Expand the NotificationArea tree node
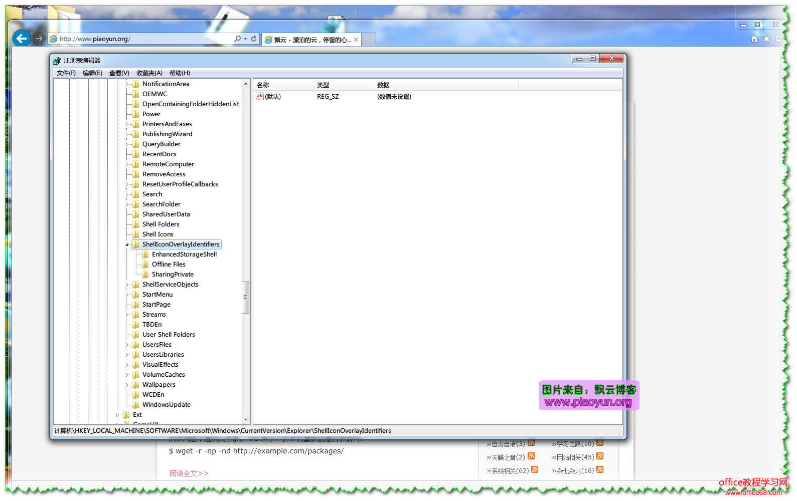Screen dimensions: 797x501 [127, 84]
